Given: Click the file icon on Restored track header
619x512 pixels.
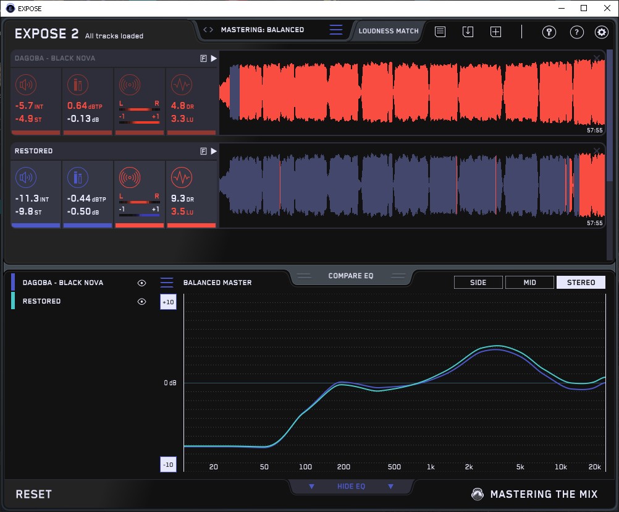Looking at the screenshot, I should click(x=204, y=151).
